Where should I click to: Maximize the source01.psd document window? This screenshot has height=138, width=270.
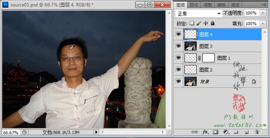(150, 5)
